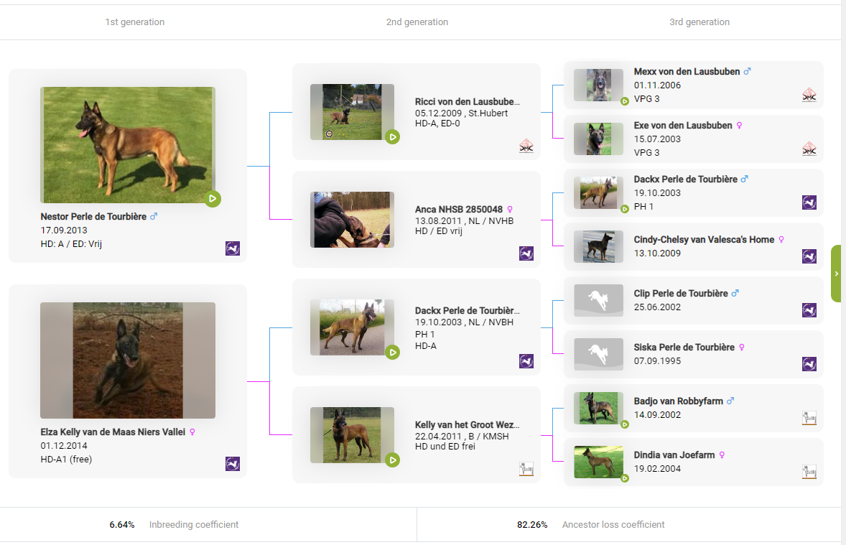
Task: Click purple club badge in Anca NHSB card
Action: [526, 253]
